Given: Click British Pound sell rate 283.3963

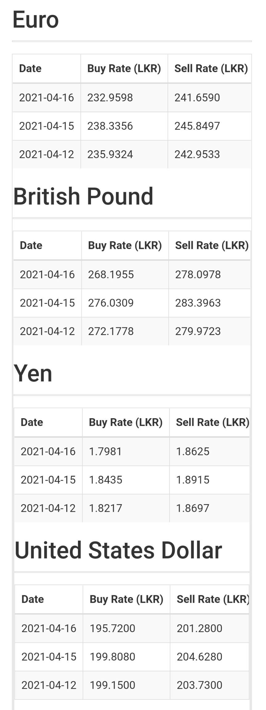Looking at the screenshot, I should click(x=198, y=303).
